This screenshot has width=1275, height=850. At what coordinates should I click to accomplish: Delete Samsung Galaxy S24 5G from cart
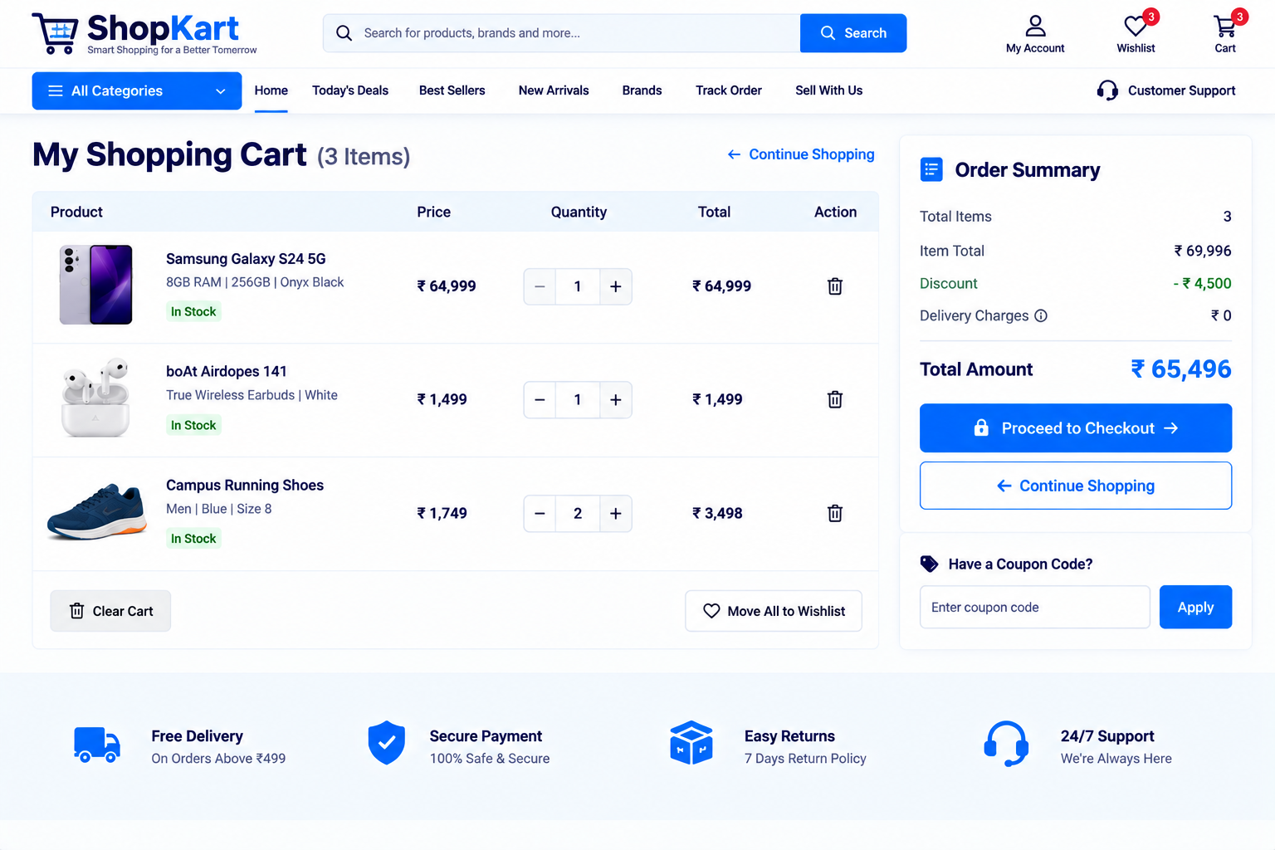click(835, 286)
